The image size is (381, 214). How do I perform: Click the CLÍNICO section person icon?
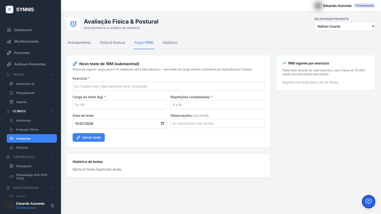(8, 111)
